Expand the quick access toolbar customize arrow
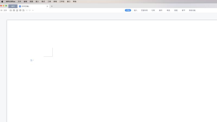217x122 pixels. pos(33,10)
